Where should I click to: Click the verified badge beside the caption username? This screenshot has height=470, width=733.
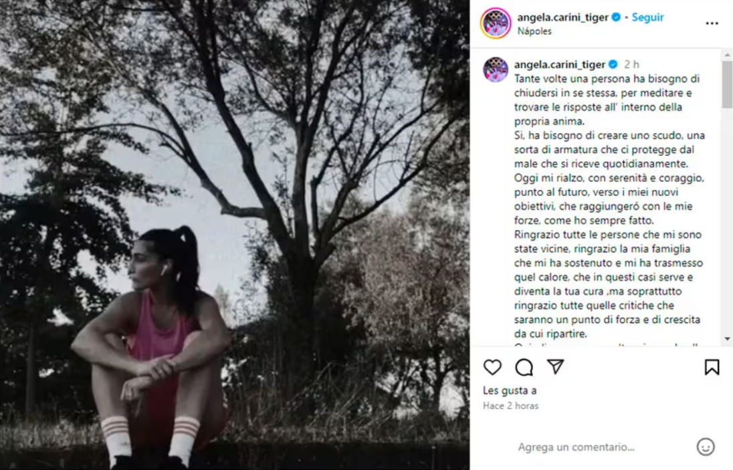[613, 64]
